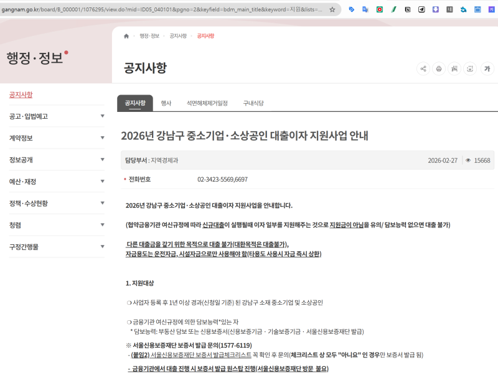Open the green slash-shaped extension
This screenshot has width=498, height=378.
tap(393, 9)
